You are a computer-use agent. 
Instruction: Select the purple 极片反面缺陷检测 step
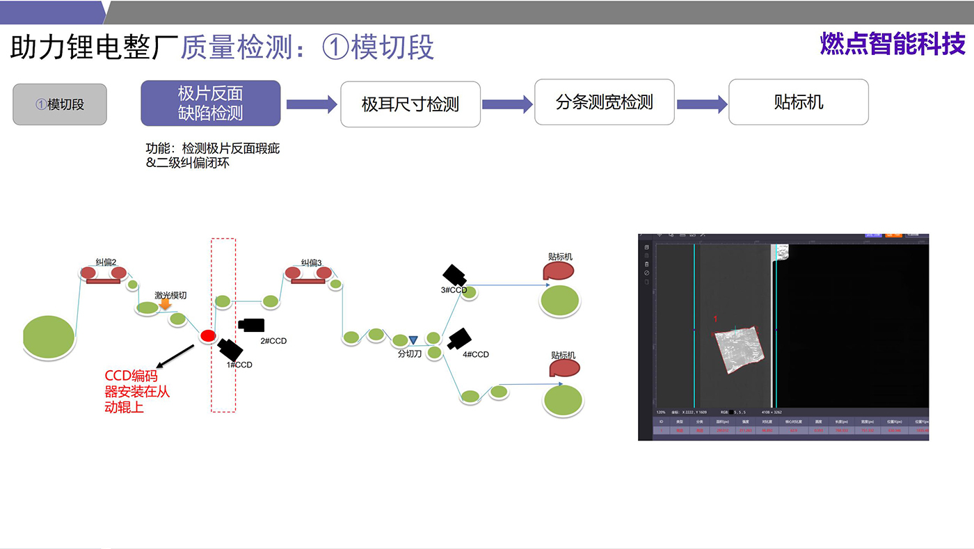pyautogui.click(x=210, y=103)
